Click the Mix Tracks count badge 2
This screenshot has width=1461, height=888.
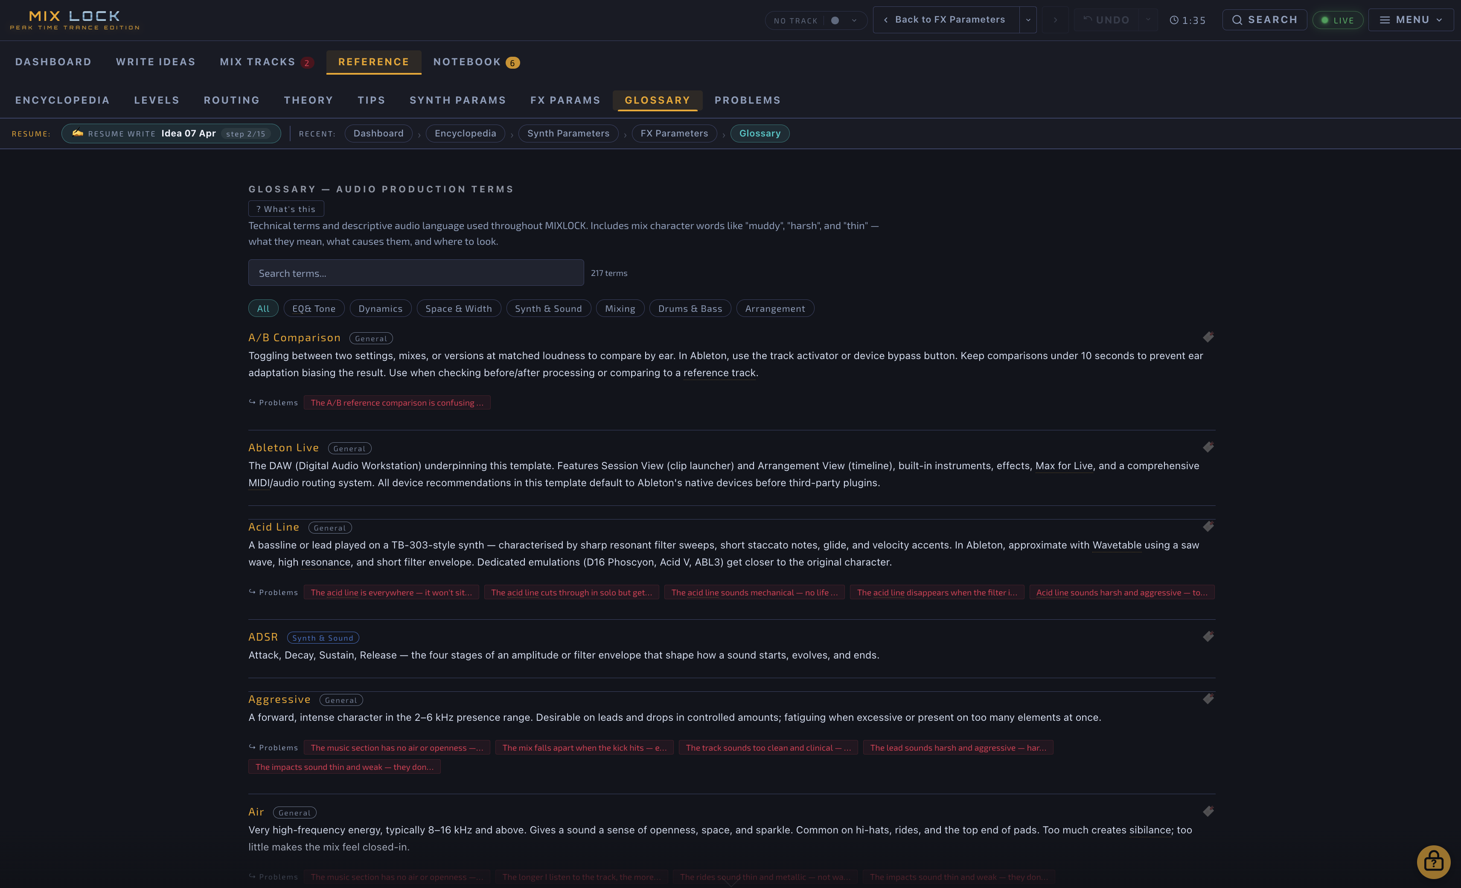coord(306,62)
